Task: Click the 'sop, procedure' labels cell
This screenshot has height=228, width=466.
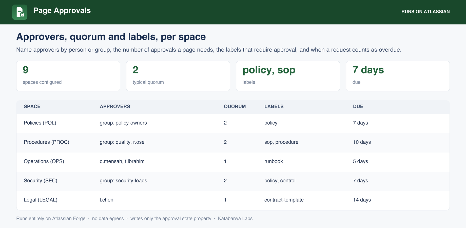Action: [x=281, y=142]
